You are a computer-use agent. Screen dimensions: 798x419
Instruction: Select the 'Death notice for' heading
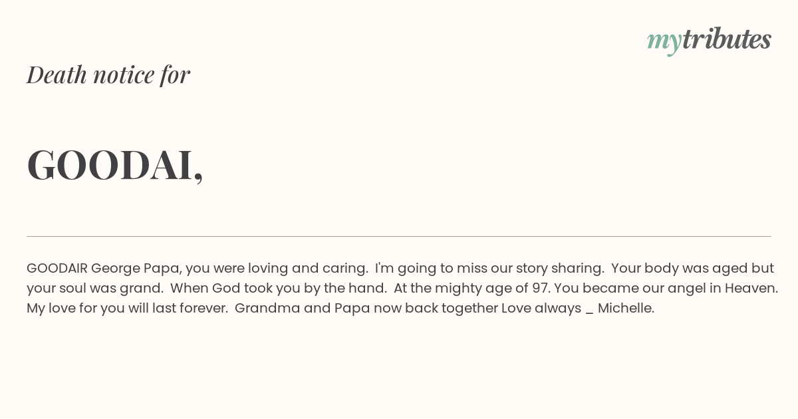coord(108,74)
